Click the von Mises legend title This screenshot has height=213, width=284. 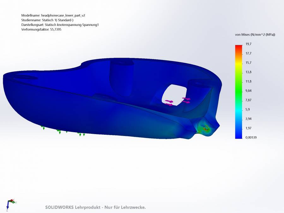point(255,35)
